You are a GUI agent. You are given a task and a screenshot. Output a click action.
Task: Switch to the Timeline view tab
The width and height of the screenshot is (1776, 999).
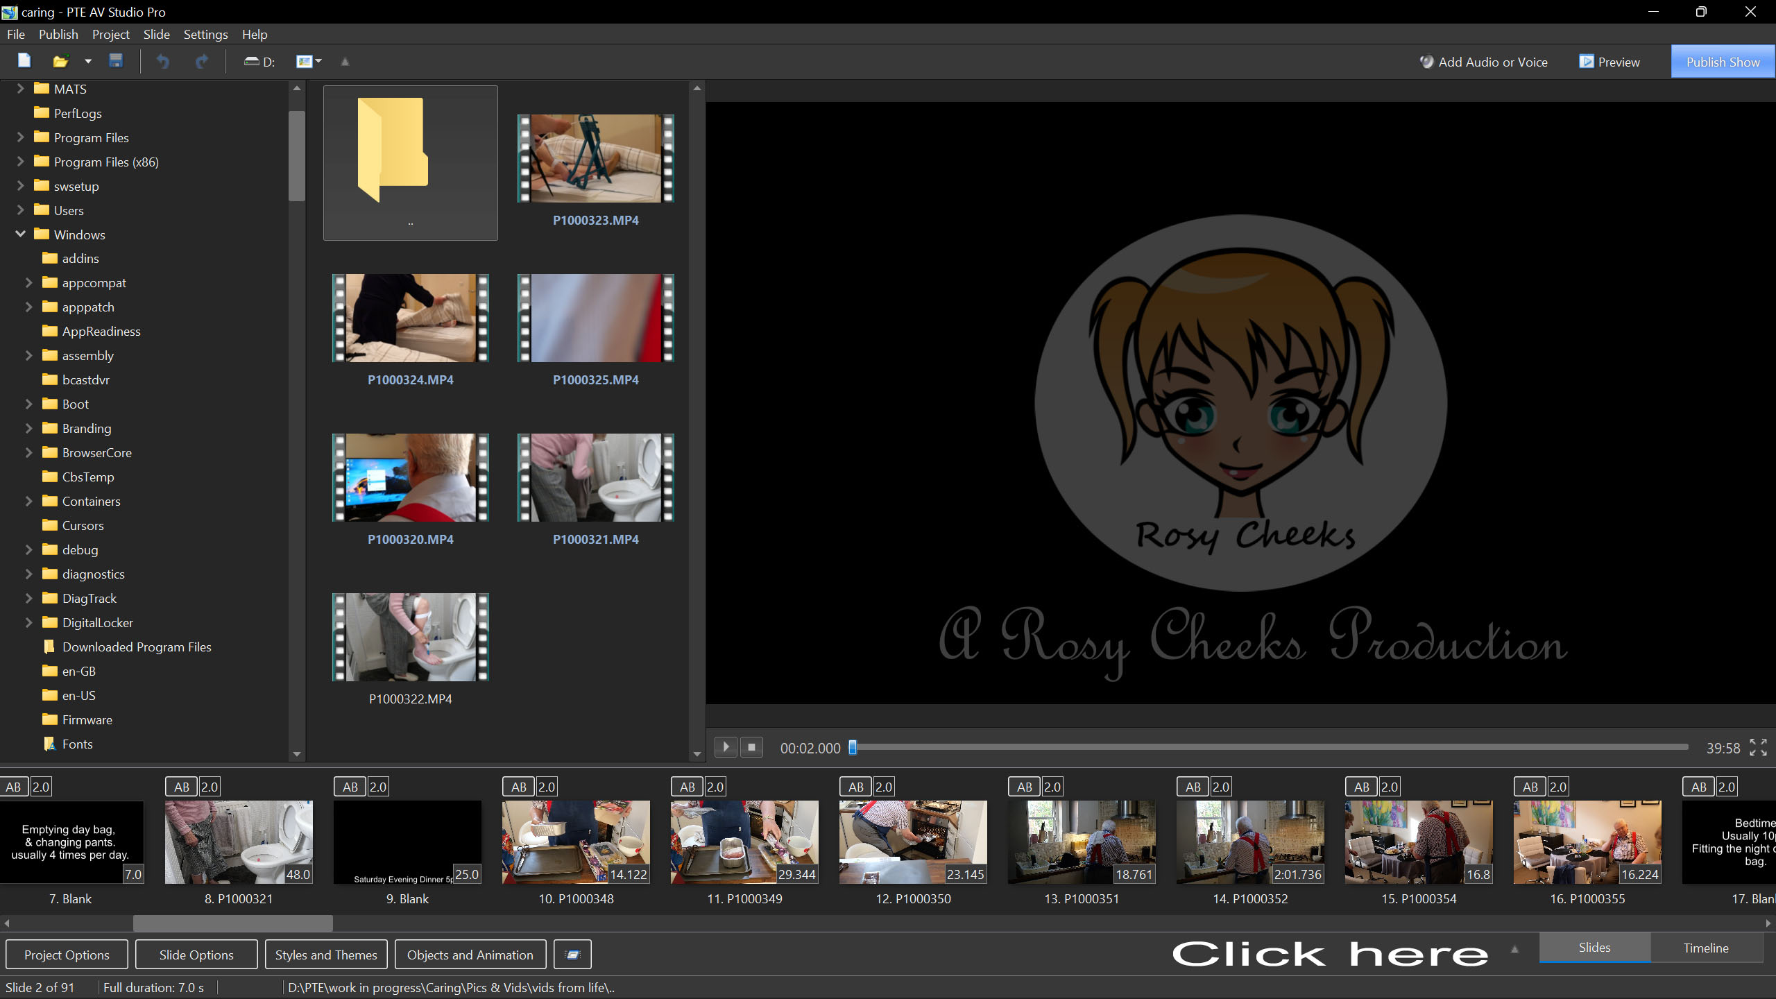point(1706,948)
